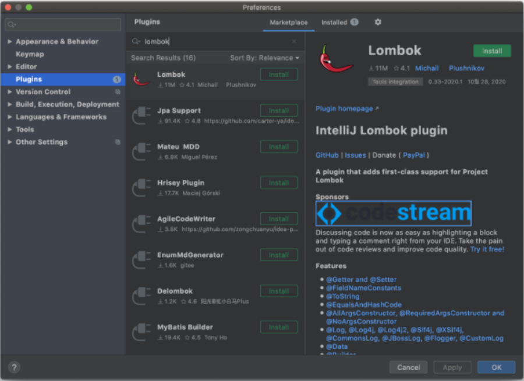The width and height of the screenshot is (524, 381).
Task: Install the EnumMdGenerator plugin
Action: tap(279, 255)
